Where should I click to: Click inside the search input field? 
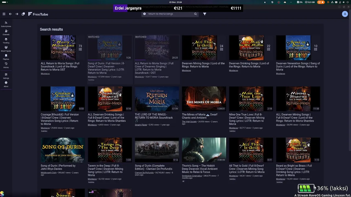170,14
